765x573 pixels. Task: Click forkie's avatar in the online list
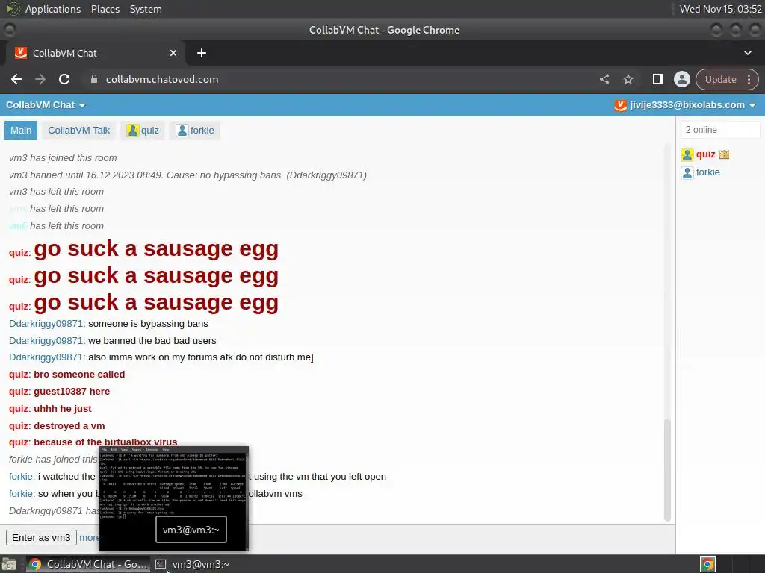pyautogui.click(x=687, y=172)
